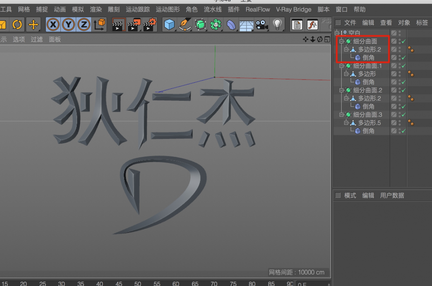Add a Light object from toolbar
Viewport: 432px width, 286px height.
click(x=278, y=25)
